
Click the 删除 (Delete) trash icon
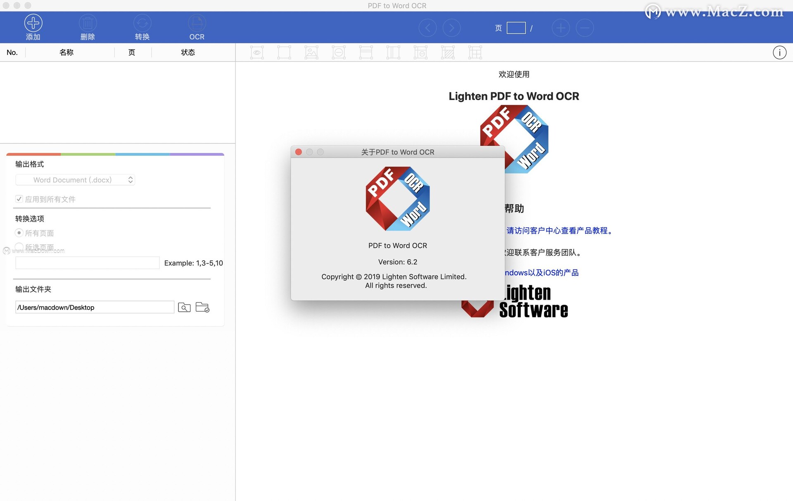point(88,23)
